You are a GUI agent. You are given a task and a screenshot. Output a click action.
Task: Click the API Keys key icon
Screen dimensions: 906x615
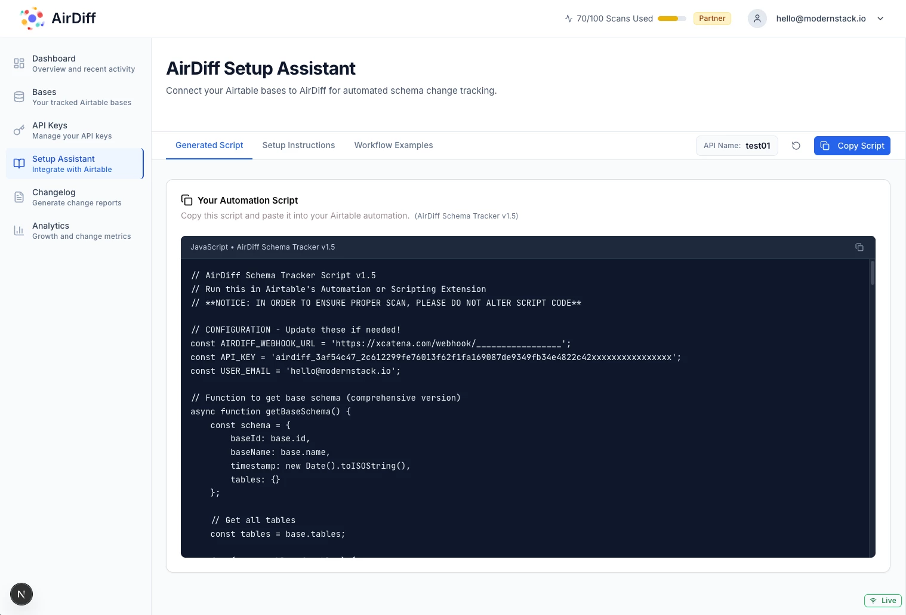(19, 130)
